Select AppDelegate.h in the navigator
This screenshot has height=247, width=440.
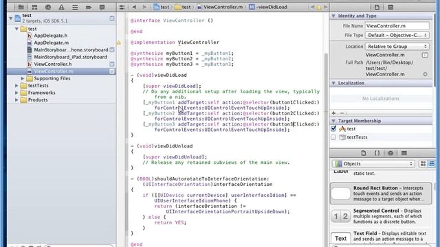50,36
